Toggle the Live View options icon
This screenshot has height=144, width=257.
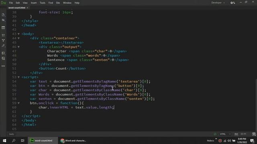pos(3,28)
